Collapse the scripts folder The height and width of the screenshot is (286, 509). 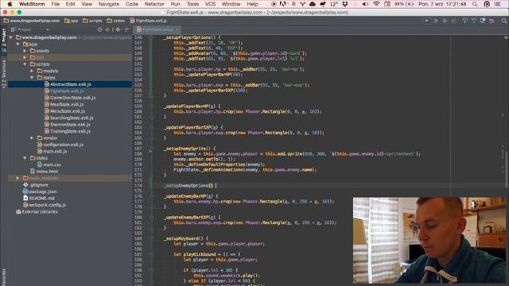(x=25, y=64)
